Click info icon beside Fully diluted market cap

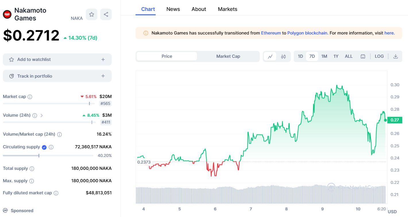coord(56,193)
